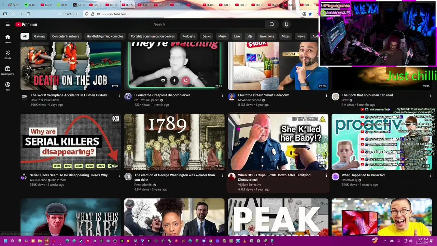
Task: Open site permissions icon beside the padlock
Action: pos(98,14)
